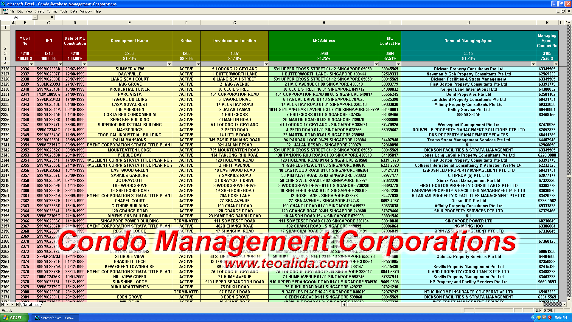Click vertical scrollbar up arrow
Viewport: 572px width, 322px height.
(x=569, y=23)
